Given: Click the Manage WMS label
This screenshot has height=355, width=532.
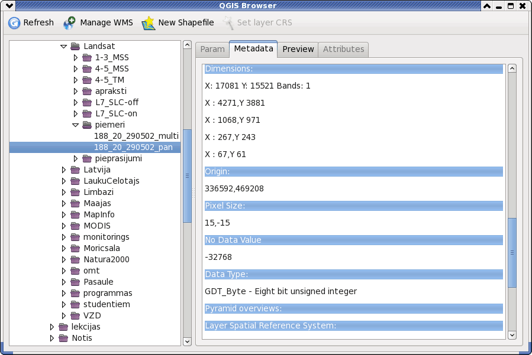Looking at the screenshot, I should click(x=106, y=22).
